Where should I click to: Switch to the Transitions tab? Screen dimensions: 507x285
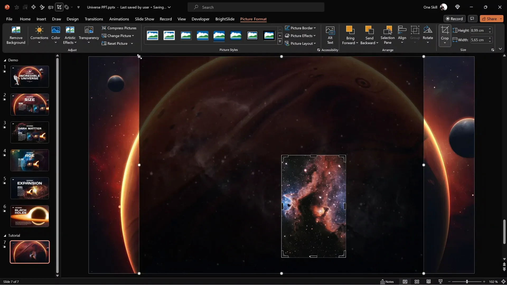click(x=94, y=19)
